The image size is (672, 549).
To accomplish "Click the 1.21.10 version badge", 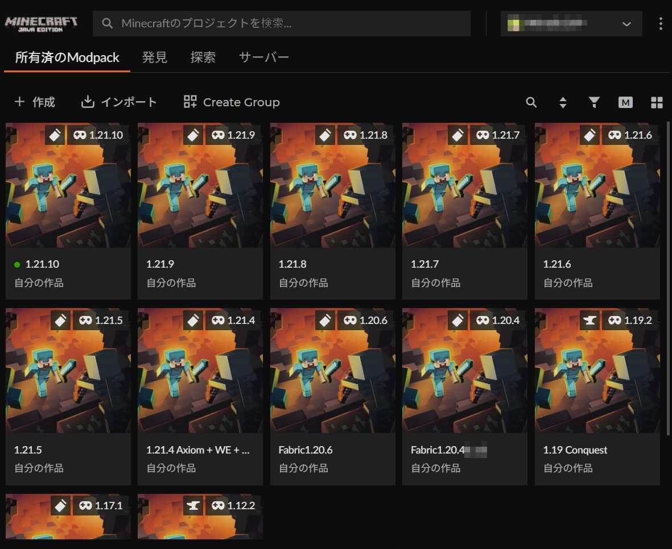I will point(98,135).
